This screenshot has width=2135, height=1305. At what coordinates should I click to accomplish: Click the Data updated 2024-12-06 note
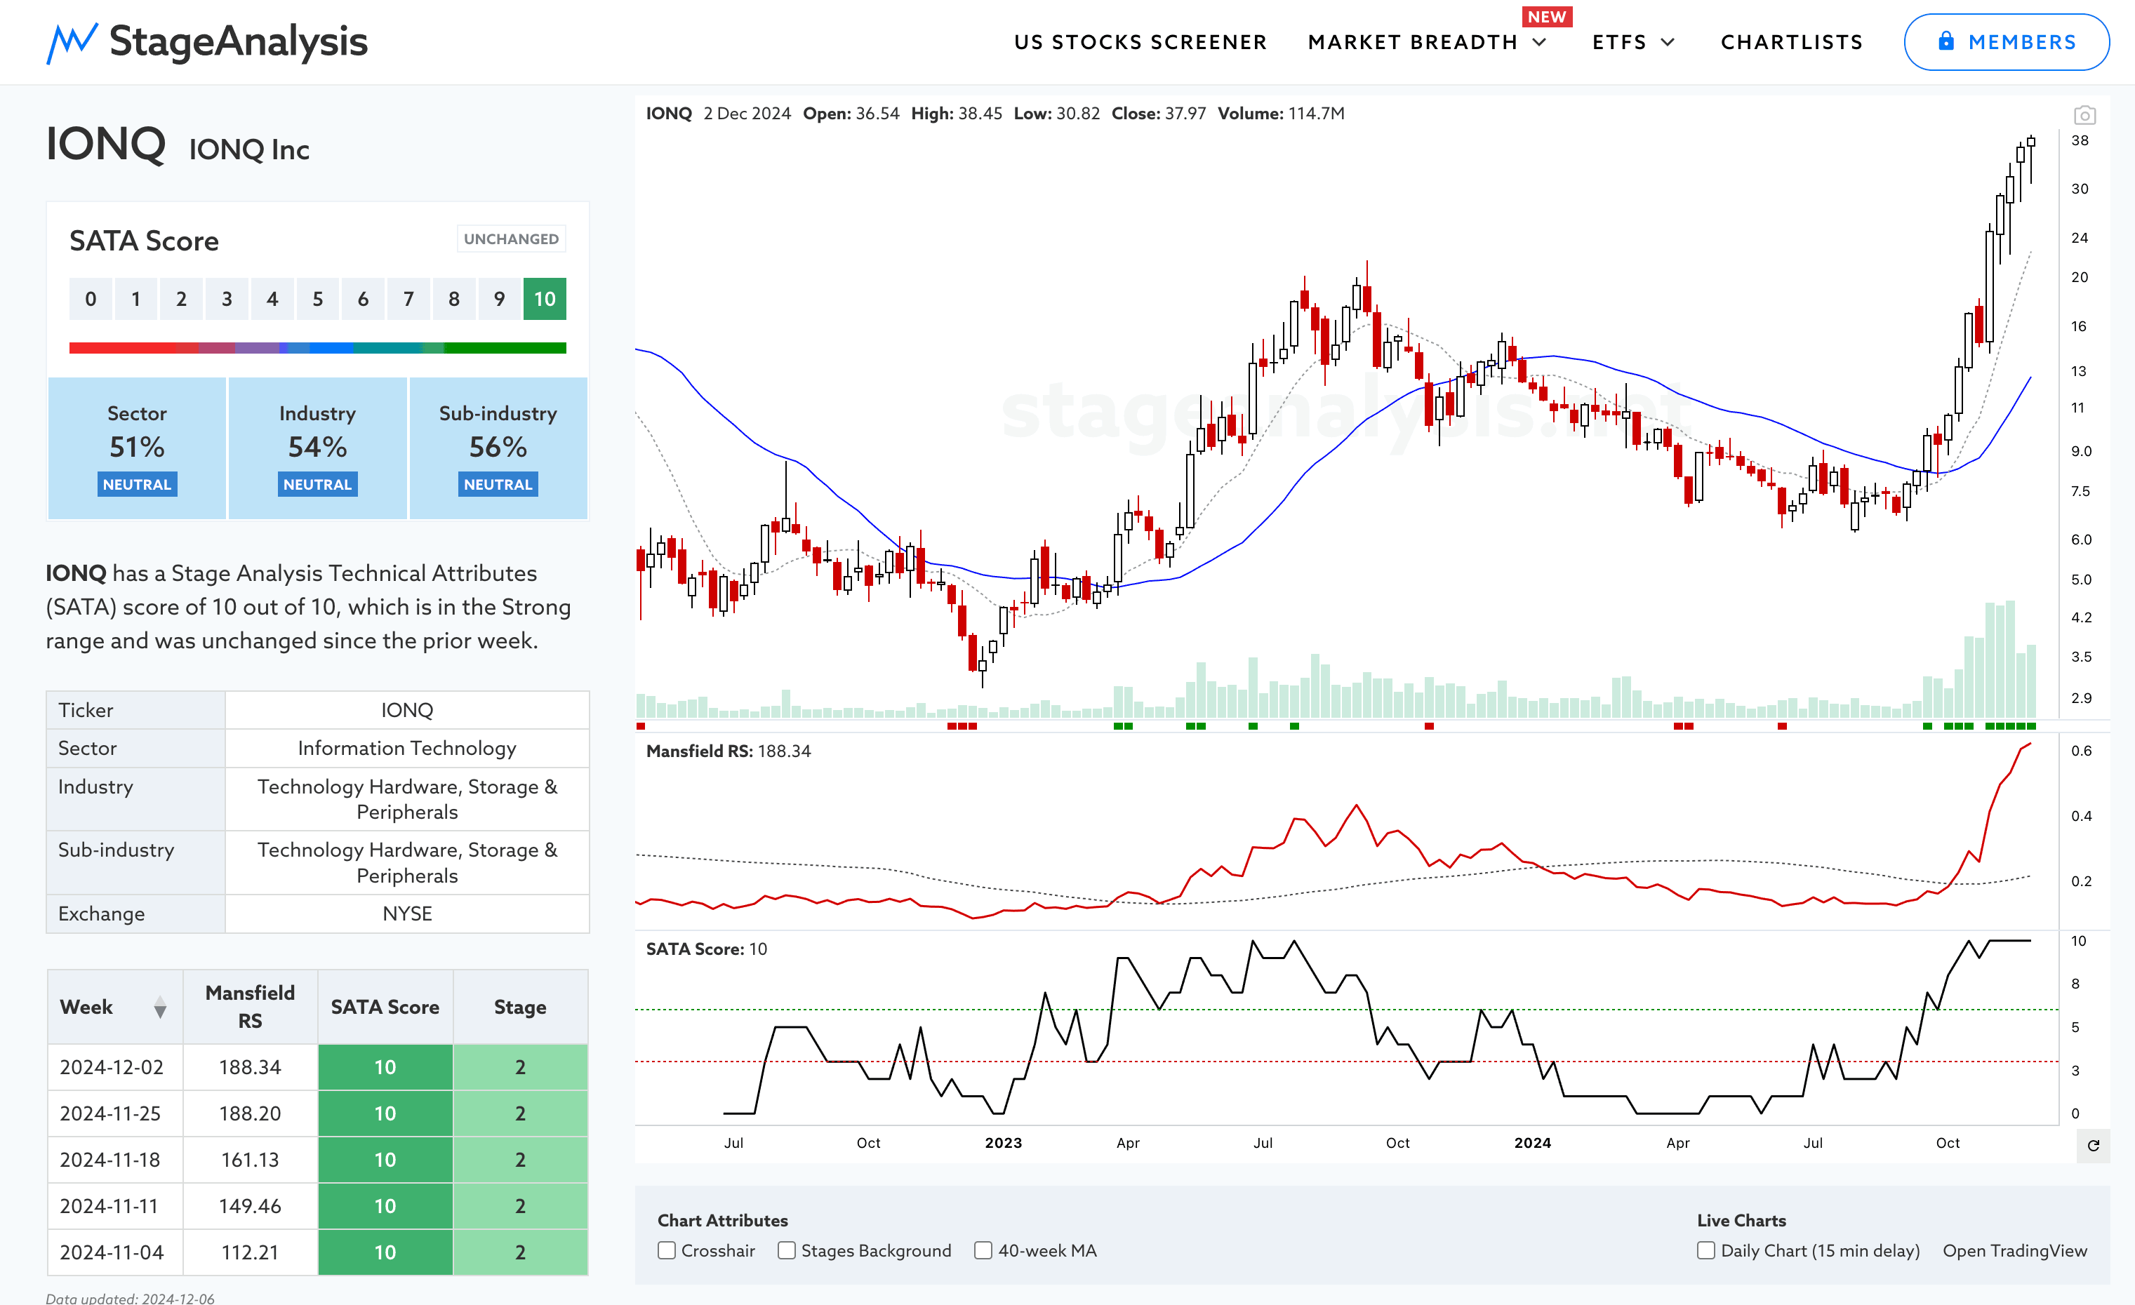[x=130, y=1297]
